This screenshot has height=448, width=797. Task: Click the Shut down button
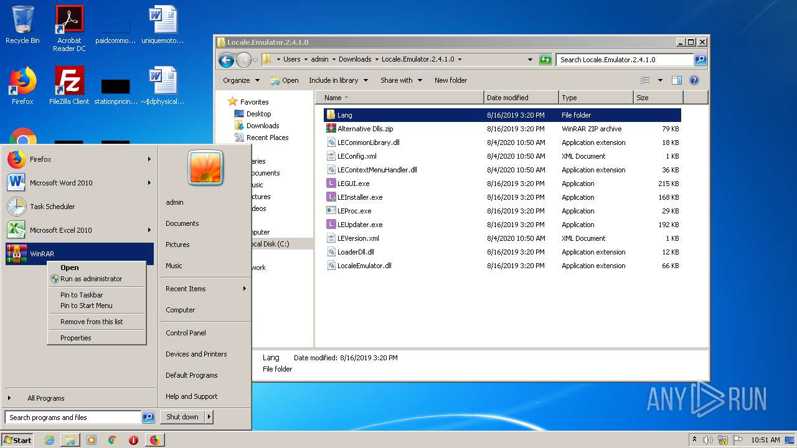tap(182, 417)
